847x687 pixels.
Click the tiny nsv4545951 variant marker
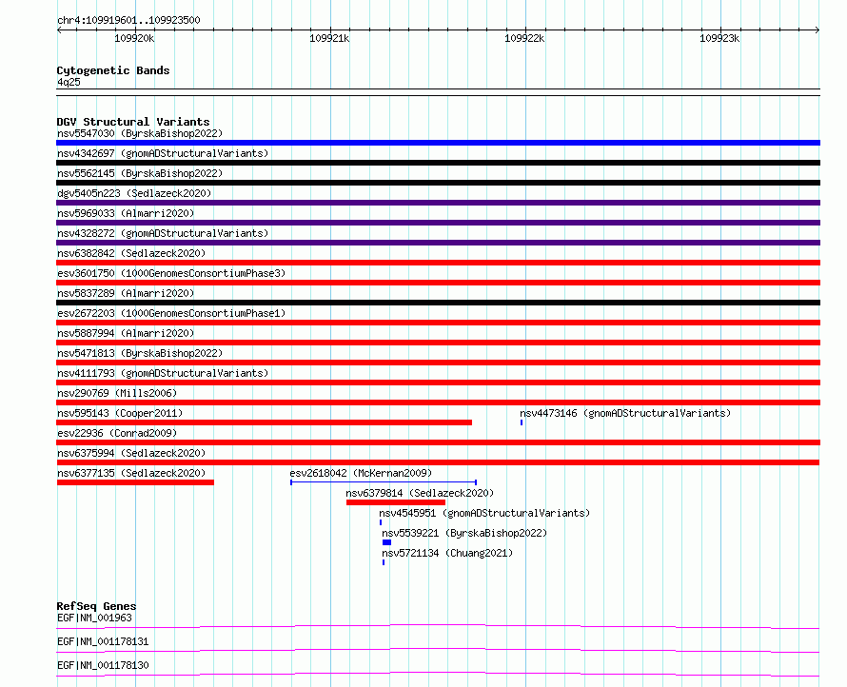[381, 522]
